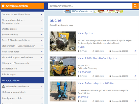The height and width of the screenshot is (104, 139).
Task: Expand the Brennereibörse chevron
Action: click(42, 34)
